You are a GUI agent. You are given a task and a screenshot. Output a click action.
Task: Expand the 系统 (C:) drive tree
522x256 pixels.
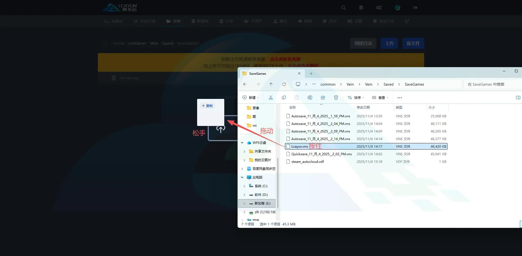[x=244, y=186]
